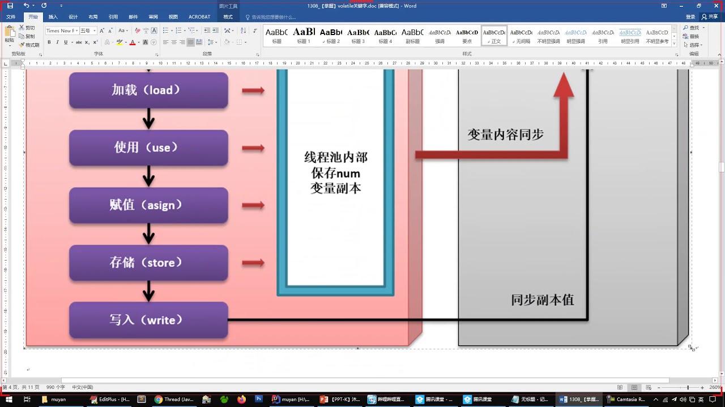Open borders dropdown arrow
The height and width of the screenshot is (407, 725).
[246, 42]
